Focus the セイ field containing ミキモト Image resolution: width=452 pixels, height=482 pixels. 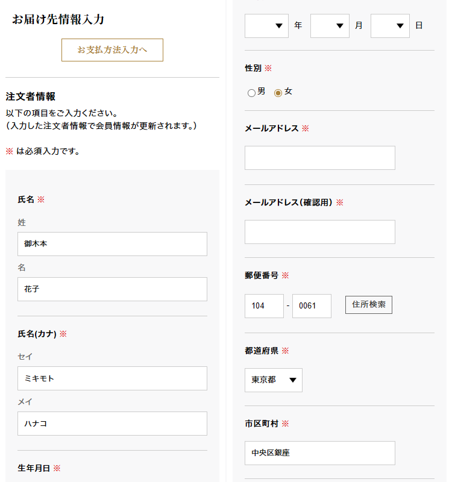coord(112,378)
